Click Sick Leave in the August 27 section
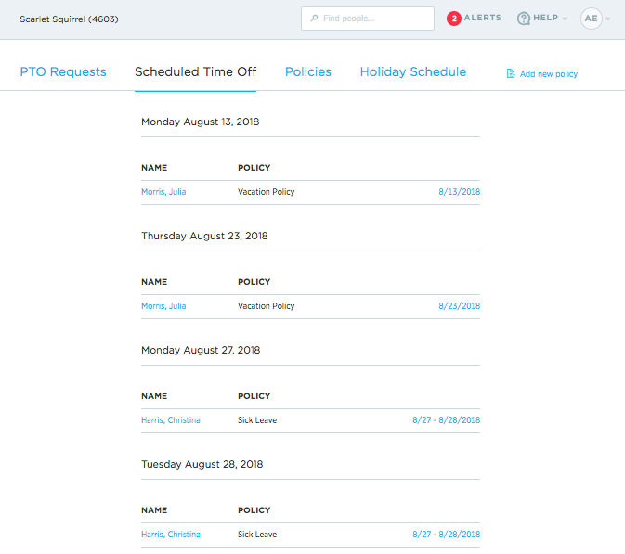 point(257,420)
